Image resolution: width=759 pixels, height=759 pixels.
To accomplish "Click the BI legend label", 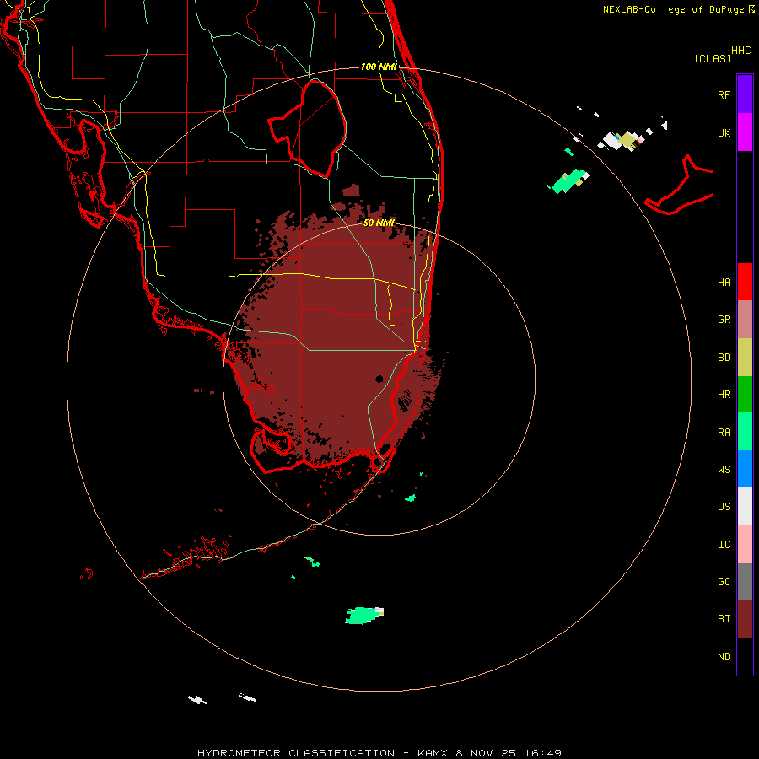I will [x=724, y=619].
